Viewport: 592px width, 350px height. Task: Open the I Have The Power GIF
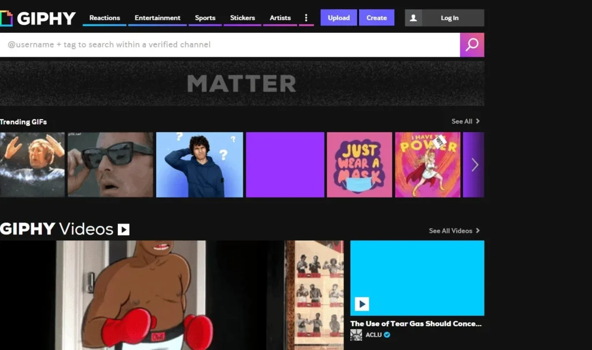pos(428,165)
